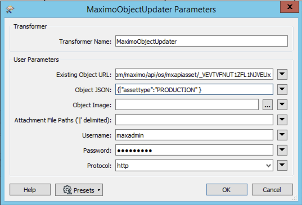The width and height of the screenshot is (302, 205).
Task: Click the empty Object Image field
Action: [x=187, y=104]
